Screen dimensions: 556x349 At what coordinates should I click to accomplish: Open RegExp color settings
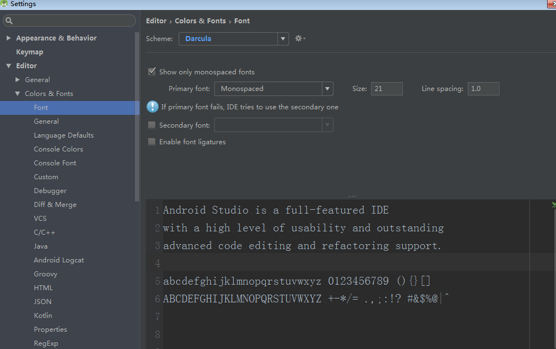[x=46, y=343]
